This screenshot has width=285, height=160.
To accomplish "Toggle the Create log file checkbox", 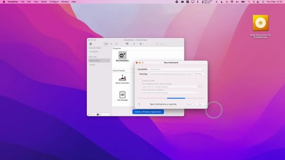I will [x=140, y=80].
